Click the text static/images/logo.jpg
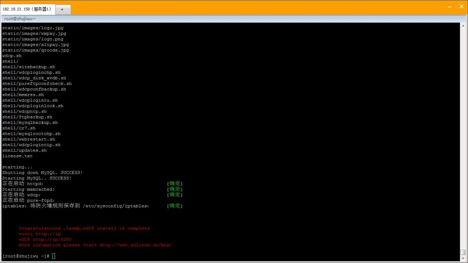The width and height of the screenshot is (468, 263). 33,28
